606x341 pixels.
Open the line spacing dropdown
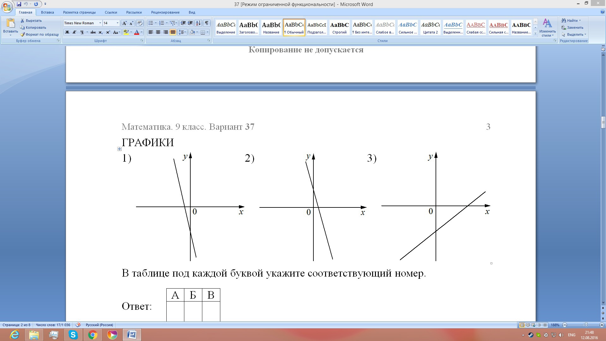click(x=182, y=32)
